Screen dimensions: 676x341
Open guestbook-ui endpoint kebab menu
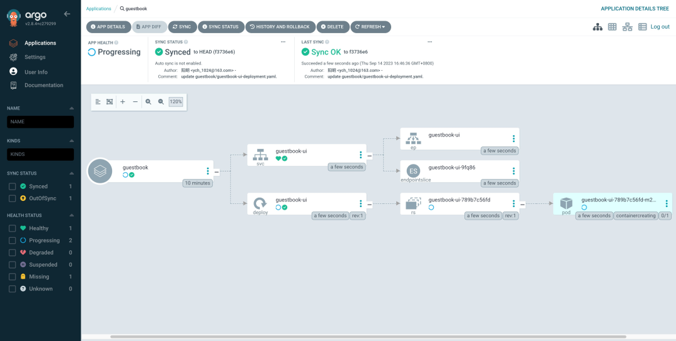coord(513,139)
